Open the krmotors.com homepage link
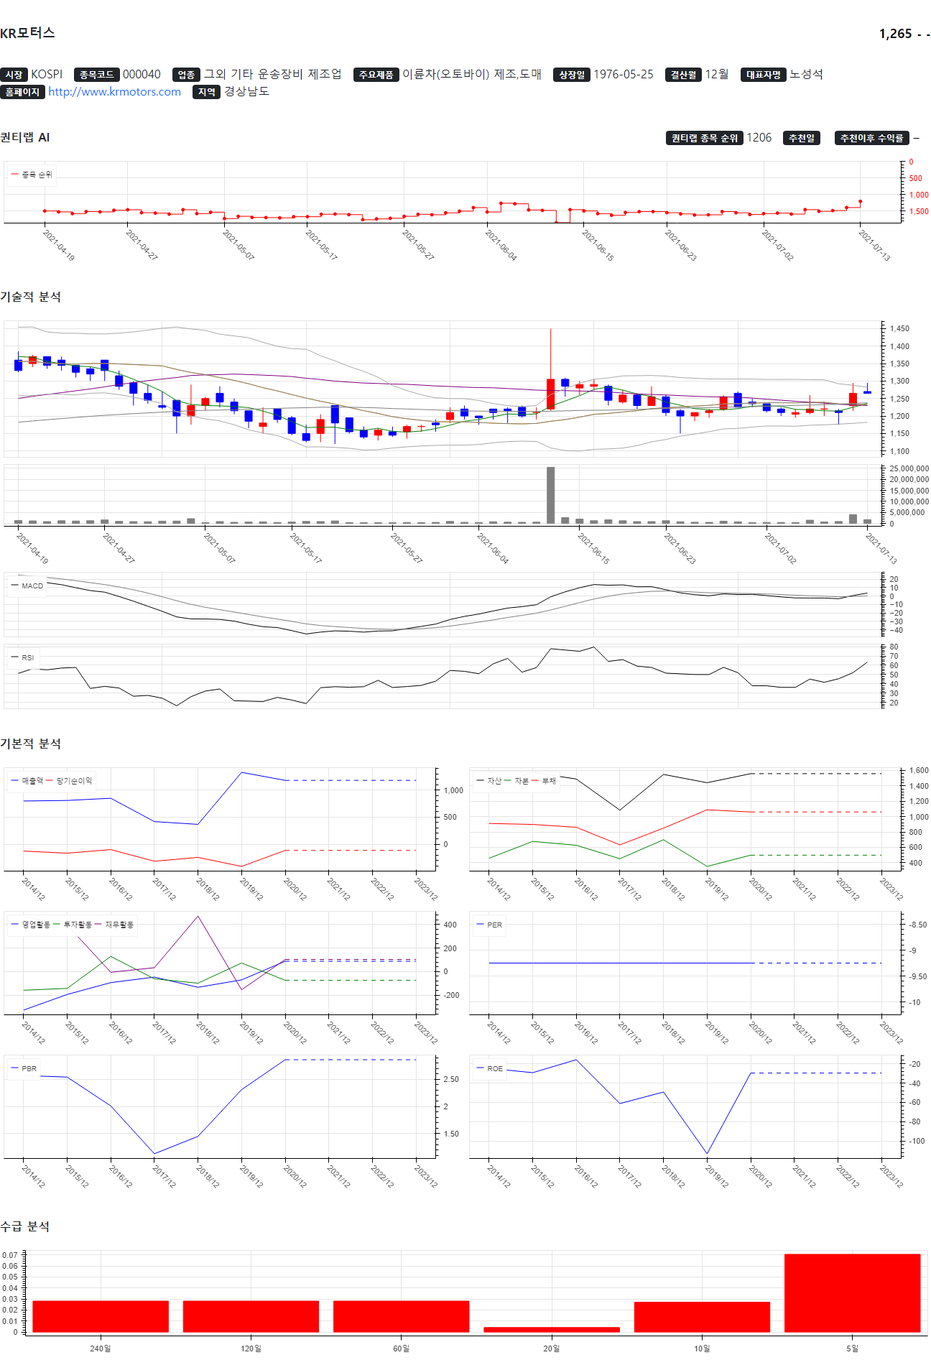The height and width of the screenshot is (1360, 931). [114, 92]
